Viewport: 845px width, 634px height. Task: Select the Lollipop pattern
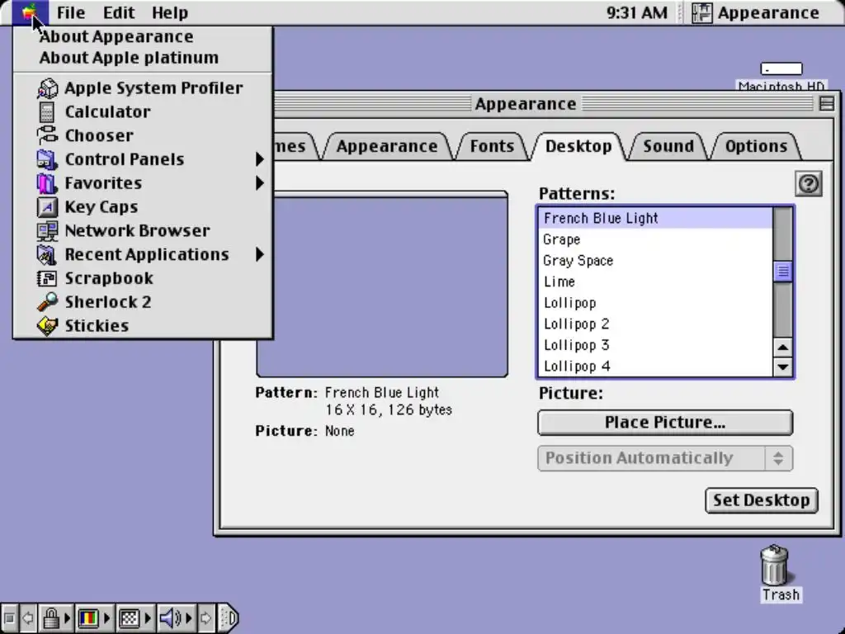656,302
